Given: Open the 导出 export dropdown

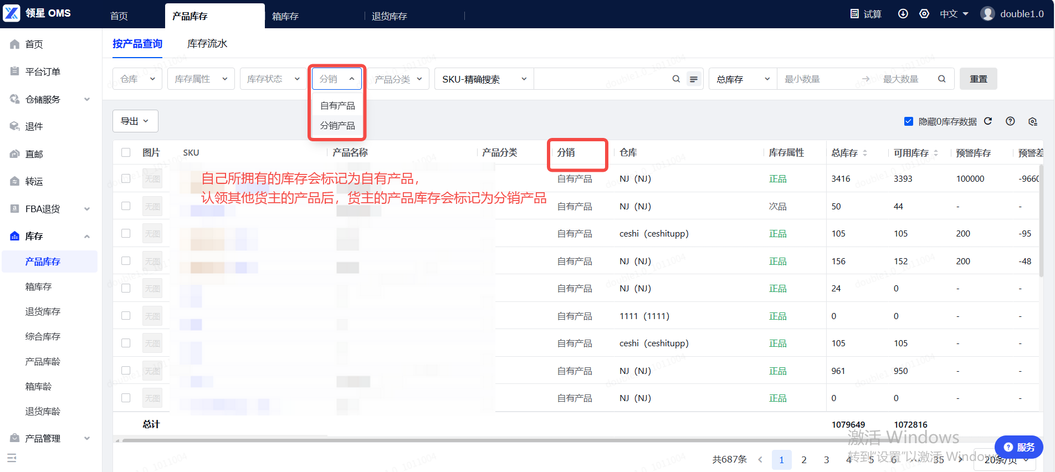Looking at the screenshot, I should 135,121.
